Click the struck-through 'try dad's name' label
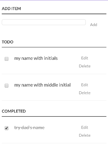The width and height of the screenshot is (108, 159). click(29, 128)
